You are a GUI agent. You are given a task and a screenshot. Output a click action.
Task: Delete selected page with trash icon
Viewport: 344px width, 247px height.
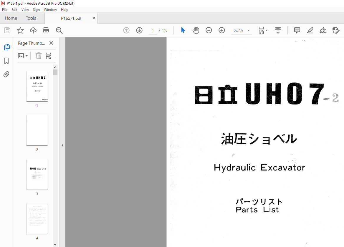(x=39, y=56)
